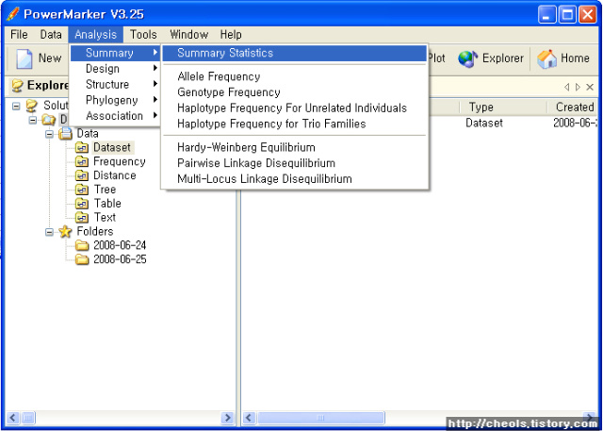Screen dimensions: 603x431
Task: Click the Data node printer-style icon
Action: (x=65, y=134)
